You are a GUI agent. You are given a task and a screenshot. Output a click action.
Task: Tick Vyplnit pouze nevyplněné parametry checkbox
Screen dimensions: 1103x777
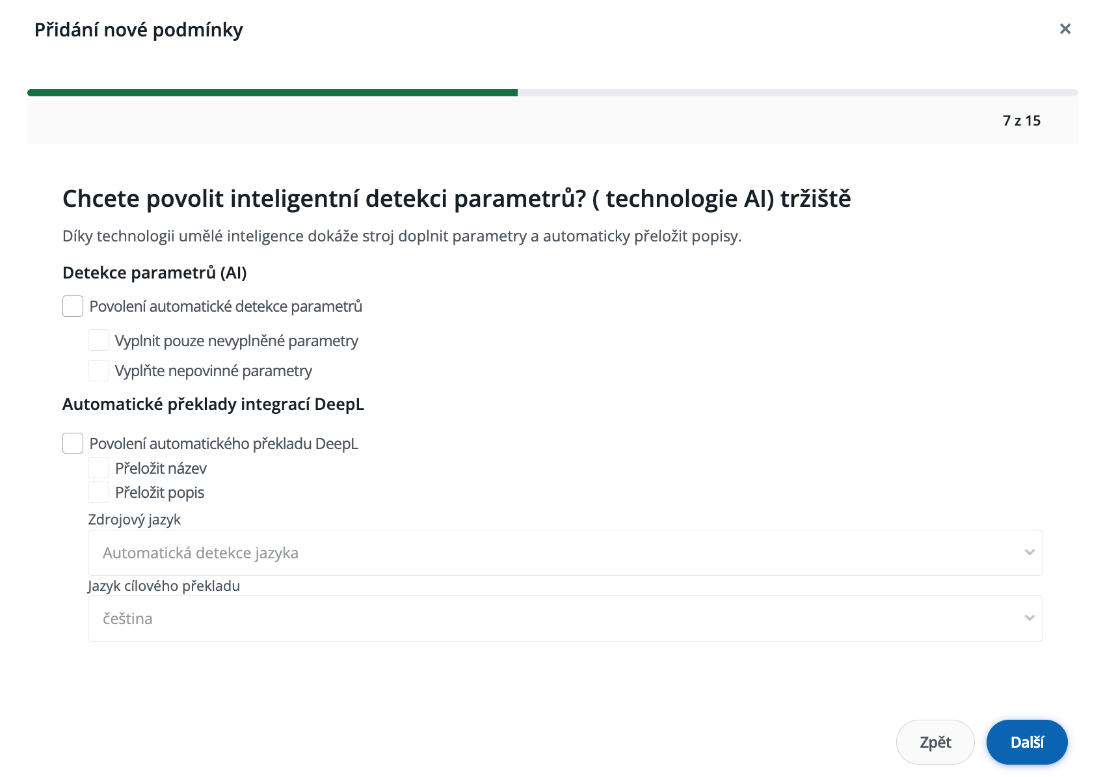click(x=98, y=340)
